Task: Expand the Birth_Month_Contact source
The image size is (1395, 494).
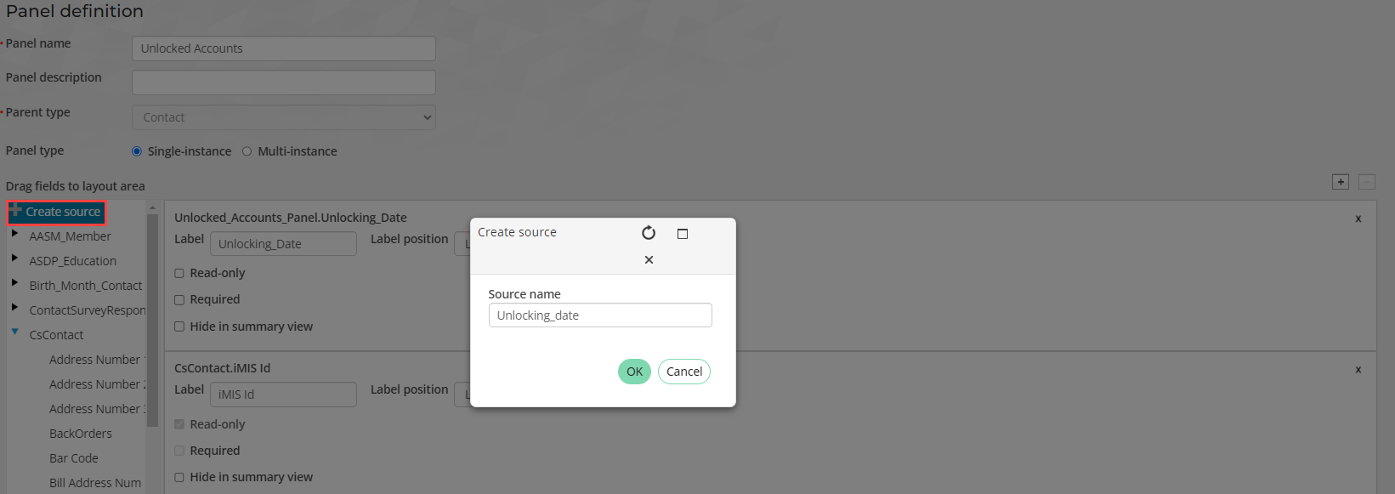Action: (x=14, y=282)
